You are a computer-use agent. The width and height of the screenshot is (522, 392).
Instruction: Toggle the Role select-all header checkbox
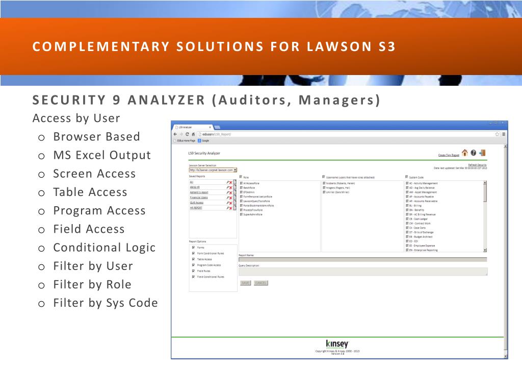pyautogui.click(x=241, y=177)
